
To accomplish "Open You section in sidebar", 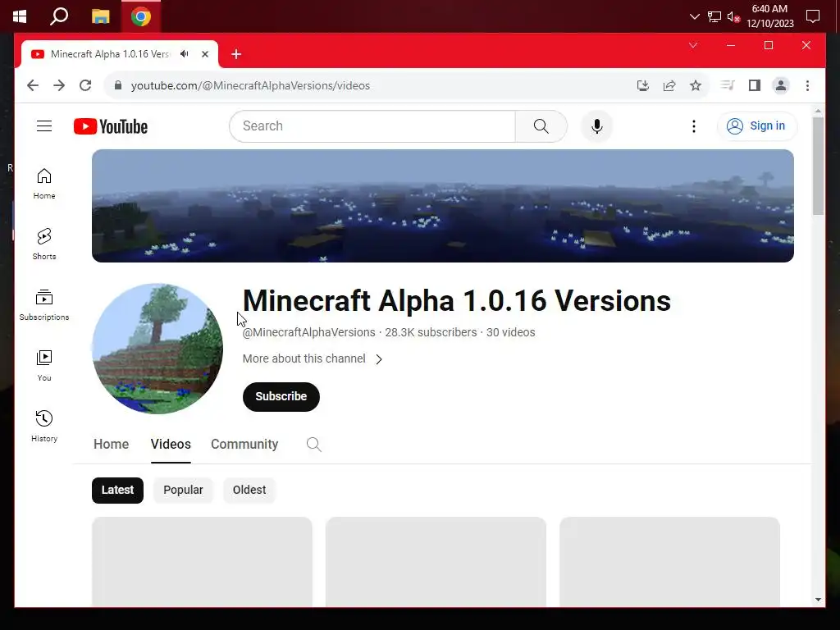I will point(44,365).
